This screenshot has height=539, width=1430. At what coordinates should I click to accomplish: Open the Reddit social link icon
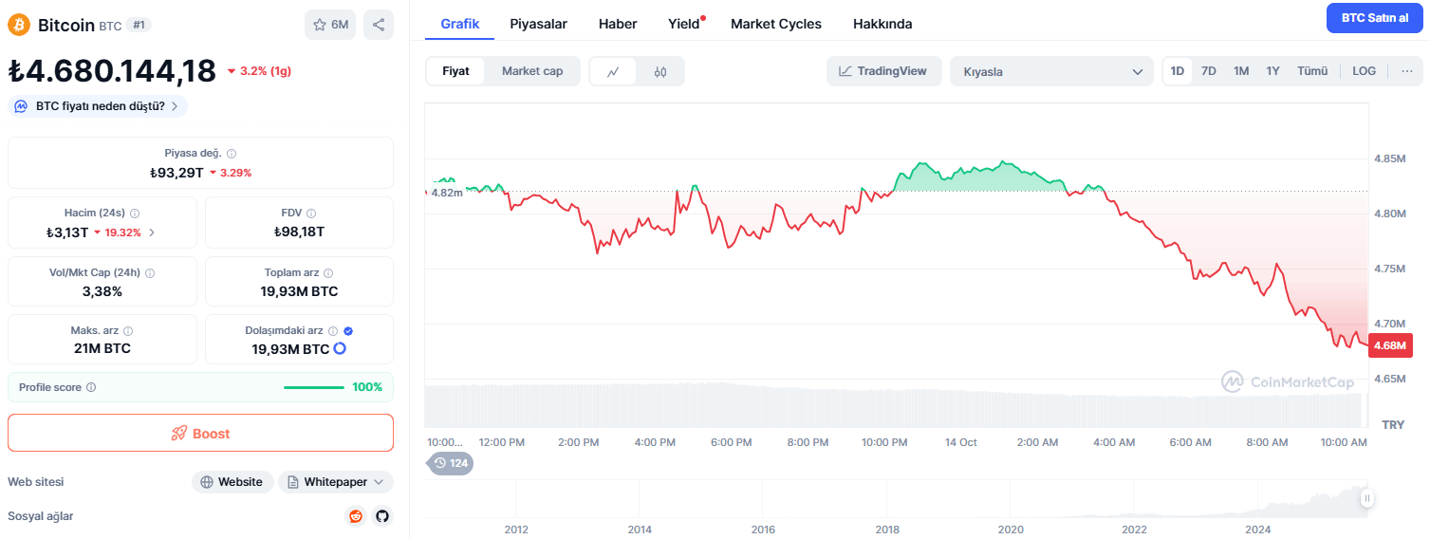click(x=356, y=516)
